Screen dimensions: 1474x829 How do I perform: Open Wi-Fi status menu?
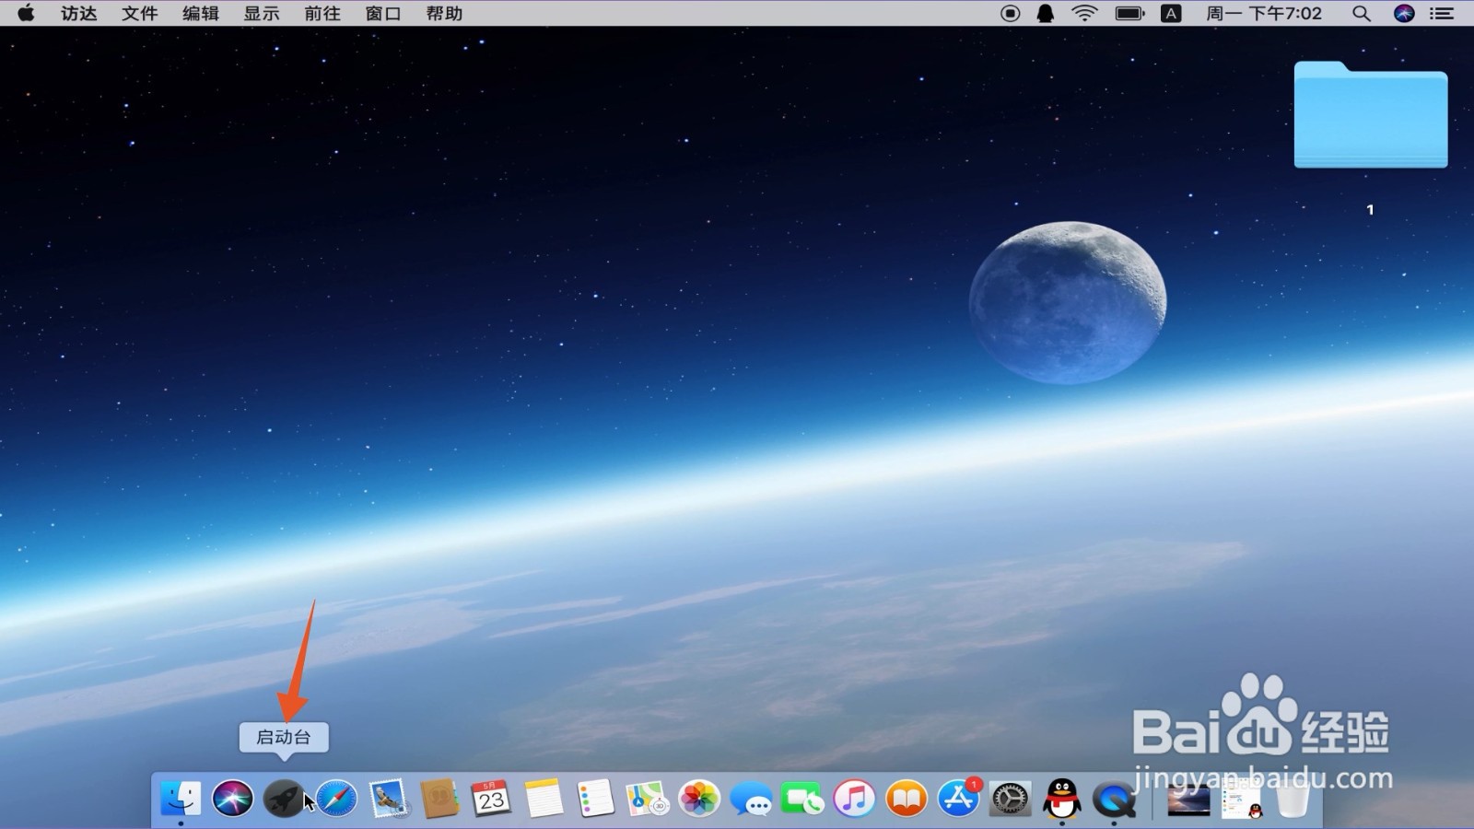click(1085, 13)
